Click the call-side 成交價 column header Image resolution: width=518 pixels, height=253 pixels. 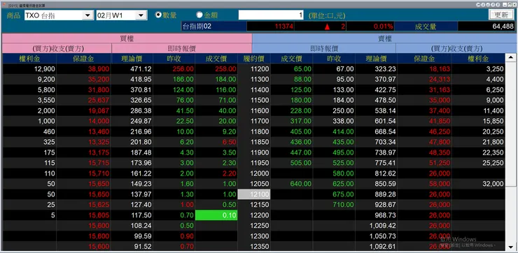[216, 59]
